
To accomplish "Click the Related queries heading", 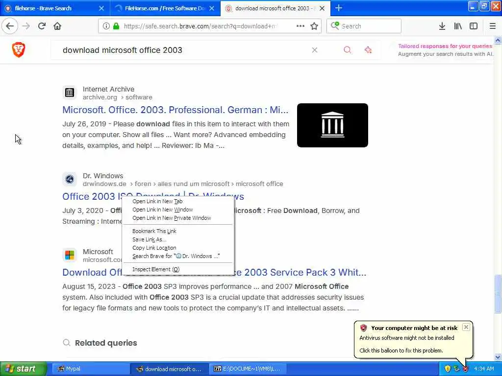I will (106, 343).
